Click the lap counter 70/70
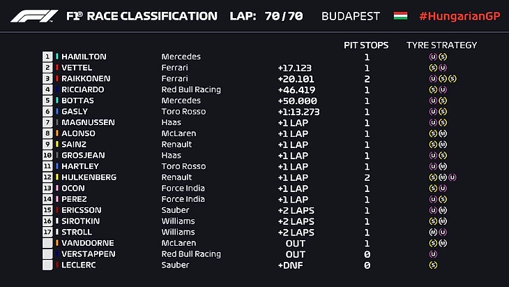This screenshot has width=509, height=287. pyautogui.click(x=283, y=15)
